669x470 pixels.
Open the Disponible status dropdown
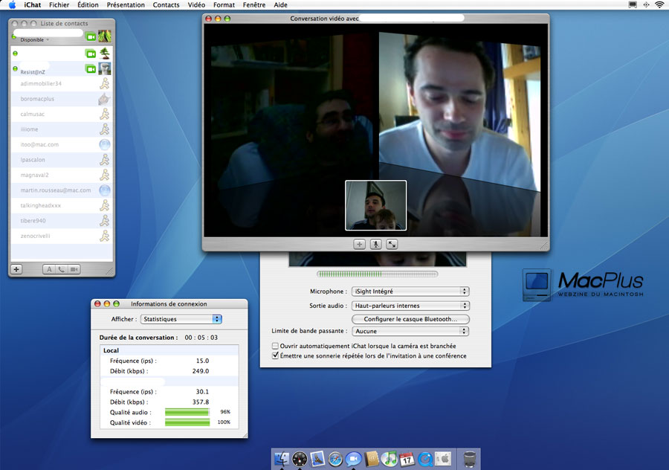point(34,40)
